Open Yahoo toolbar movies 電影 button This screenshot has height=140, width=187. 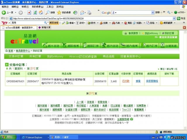coord(128,23)
